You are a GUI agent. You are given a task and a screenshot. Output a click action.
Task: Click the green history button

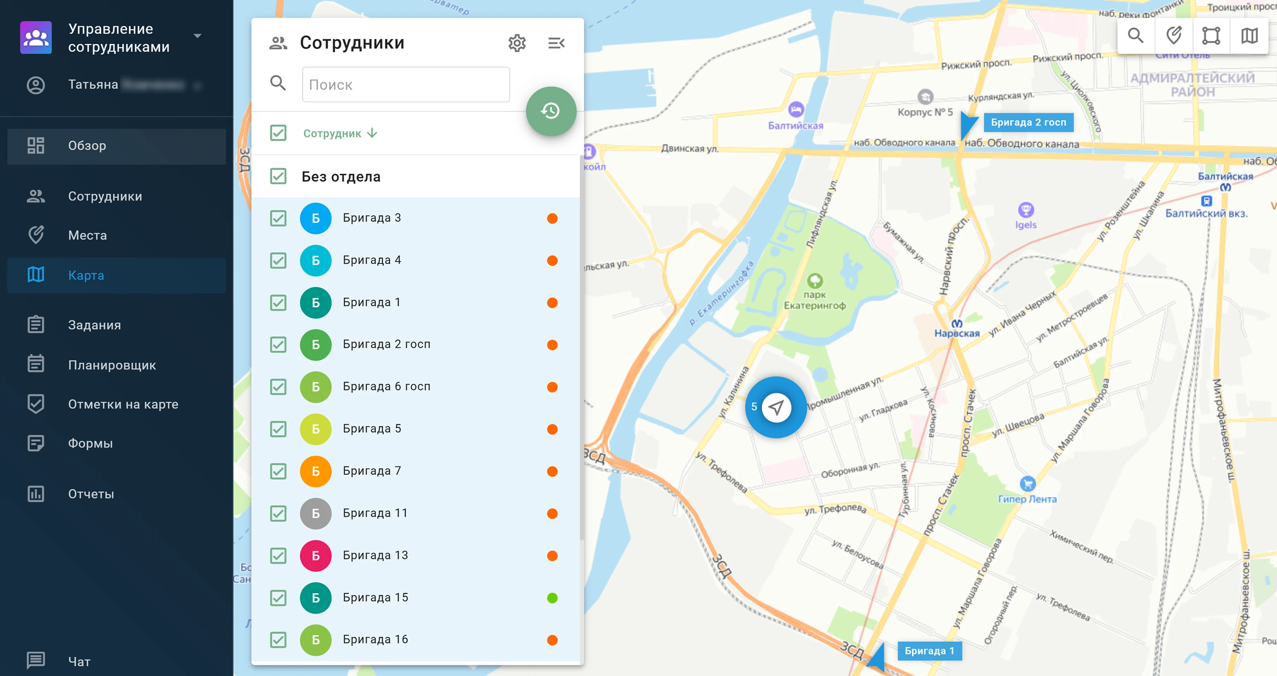551,111
